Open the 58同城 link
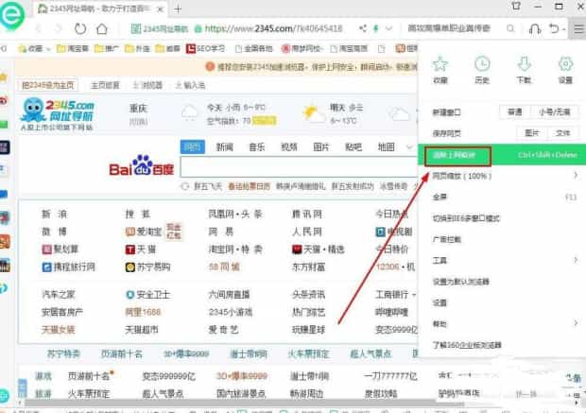The height and width of the screenshot is (413, 586). [x=224, y=267]
